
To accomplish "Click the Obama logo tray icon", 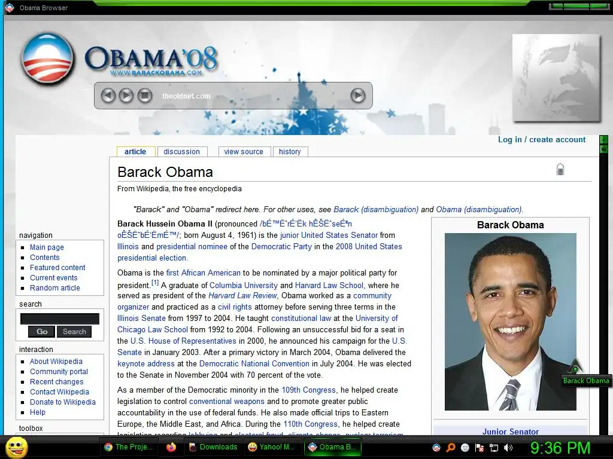I will 436,447.
